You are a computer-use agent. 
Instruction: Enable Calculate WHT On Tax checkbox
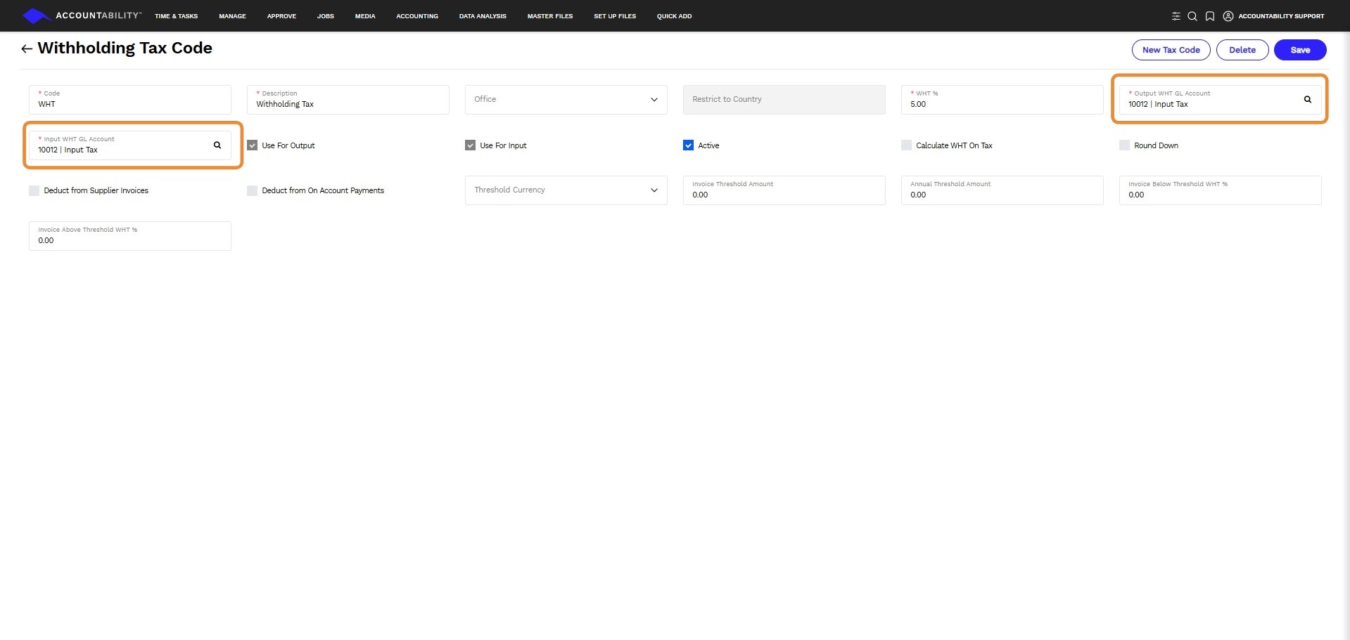click(906, 145)
